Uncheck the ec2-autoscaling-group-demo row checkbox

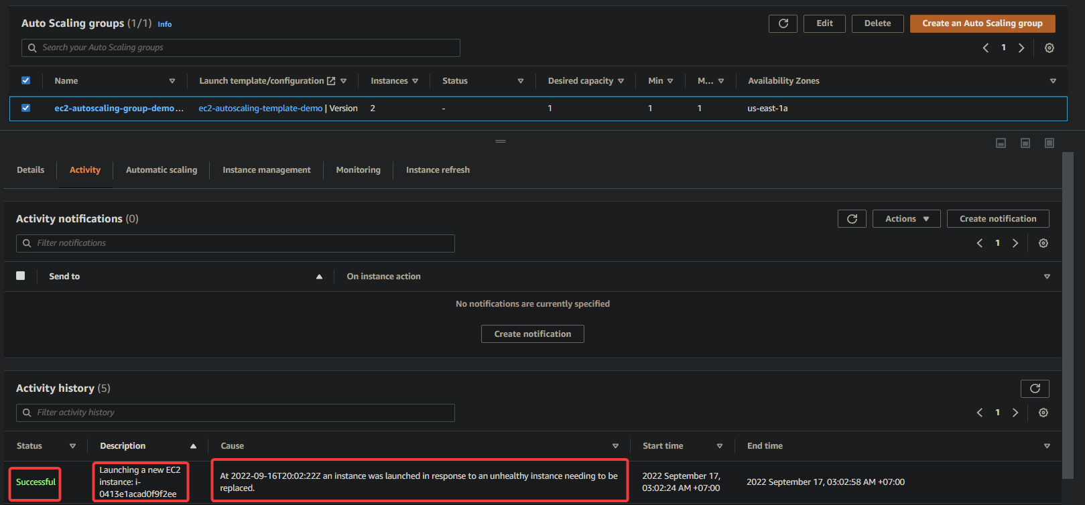(x=25, y=108)
